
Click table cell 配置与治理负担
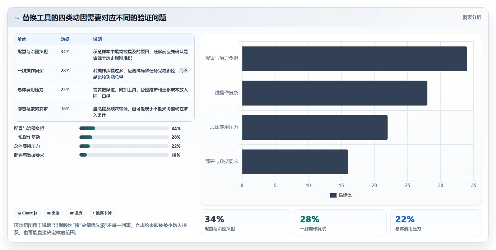click(x=33, y=51)
